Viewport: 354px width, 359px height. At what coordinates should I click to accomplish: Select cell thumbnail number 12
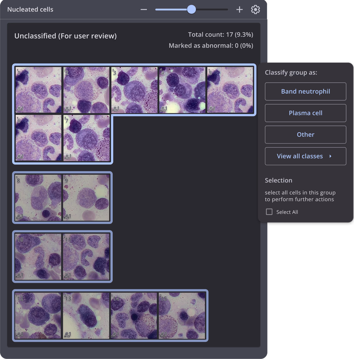pyautogui.click(x=38, y=316)
